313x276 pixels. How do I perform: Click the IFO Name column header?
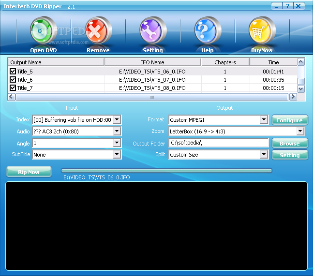(152, 62)
